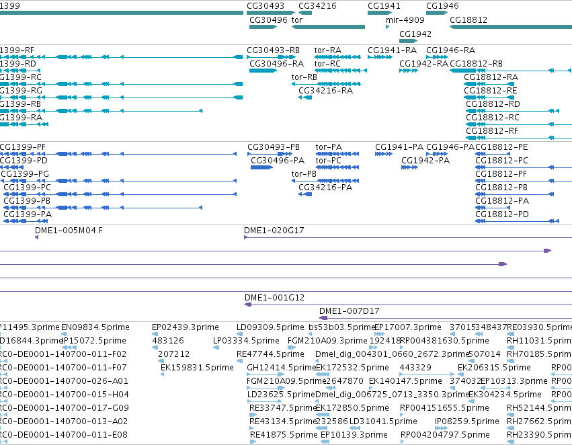Select protein CG1942-PA
Image resolution: width=572 pixels, height=445 pixels.
coord(425,161)
